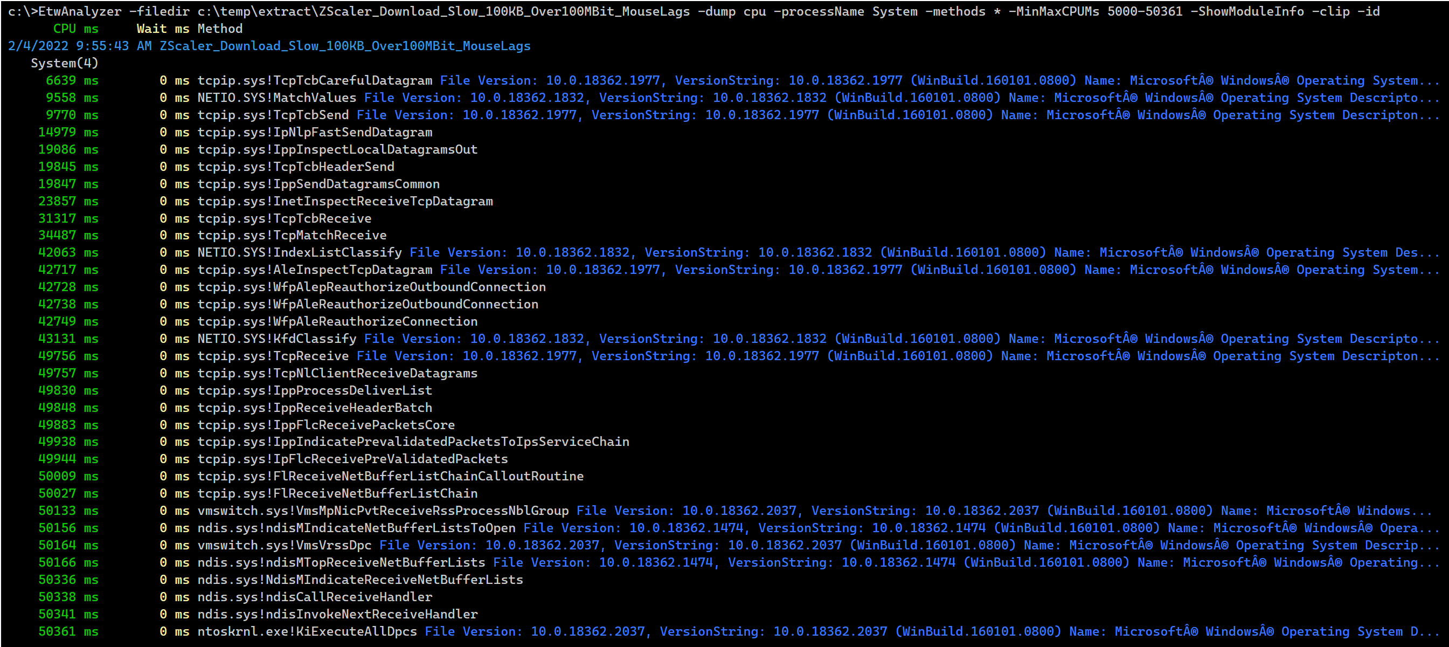Click tcpip.sys!IppProcessDeliverList method entry
This screenshot has width=1449, height=647.
tap(315, 390)
